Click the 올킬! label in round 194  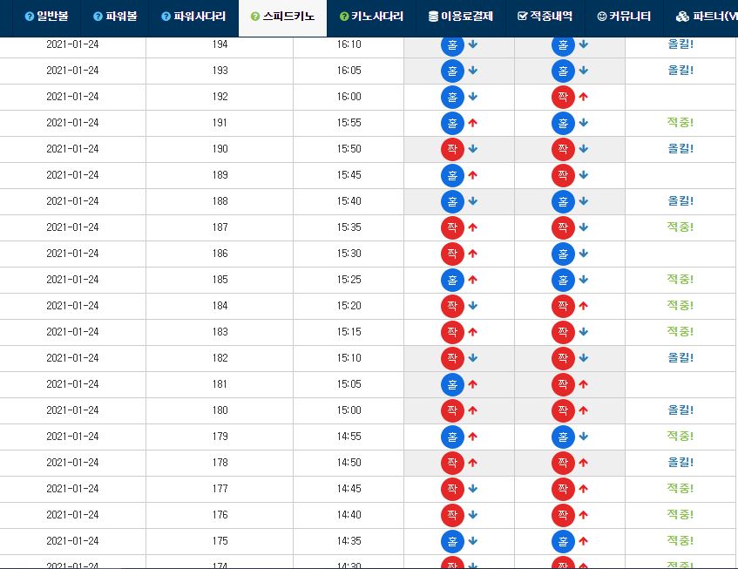tap(680, 44)
